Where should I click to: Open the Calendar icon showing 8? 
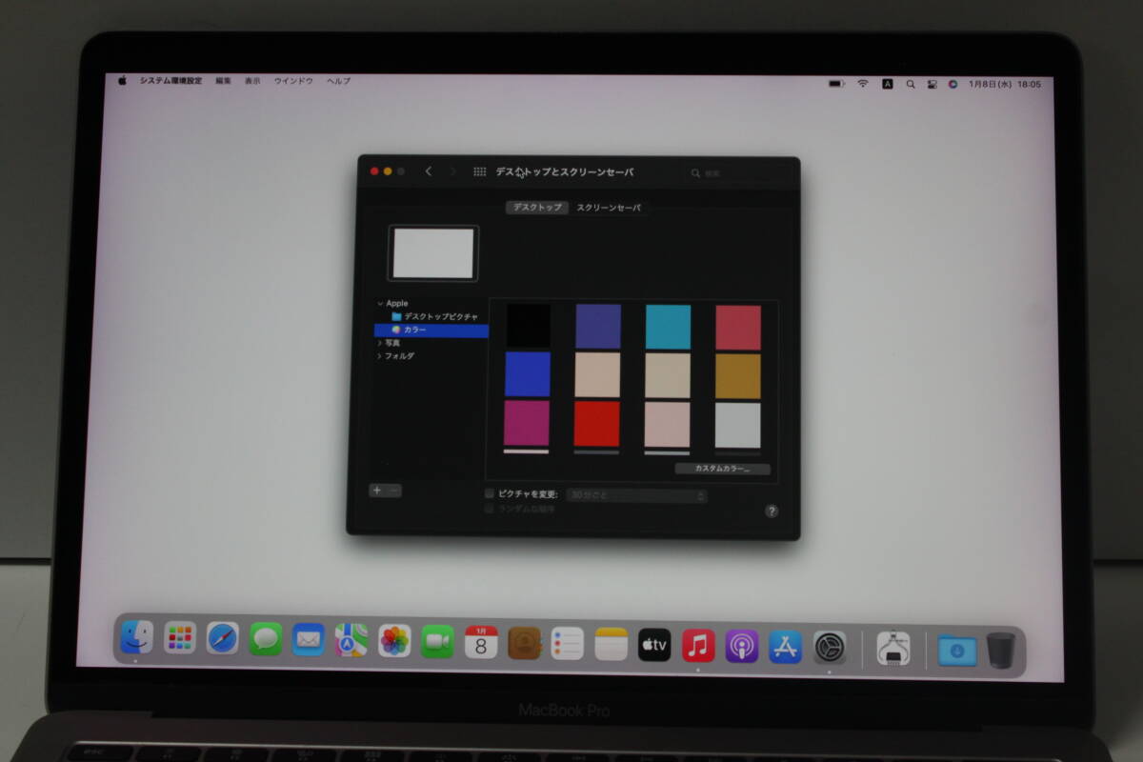click(481, 641)
